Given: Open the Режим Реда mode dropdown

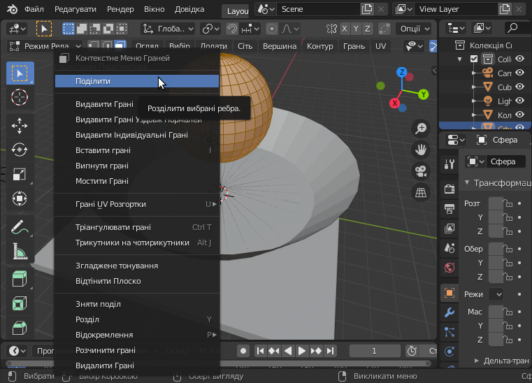Looking at the screenshot, I should 45,46.
